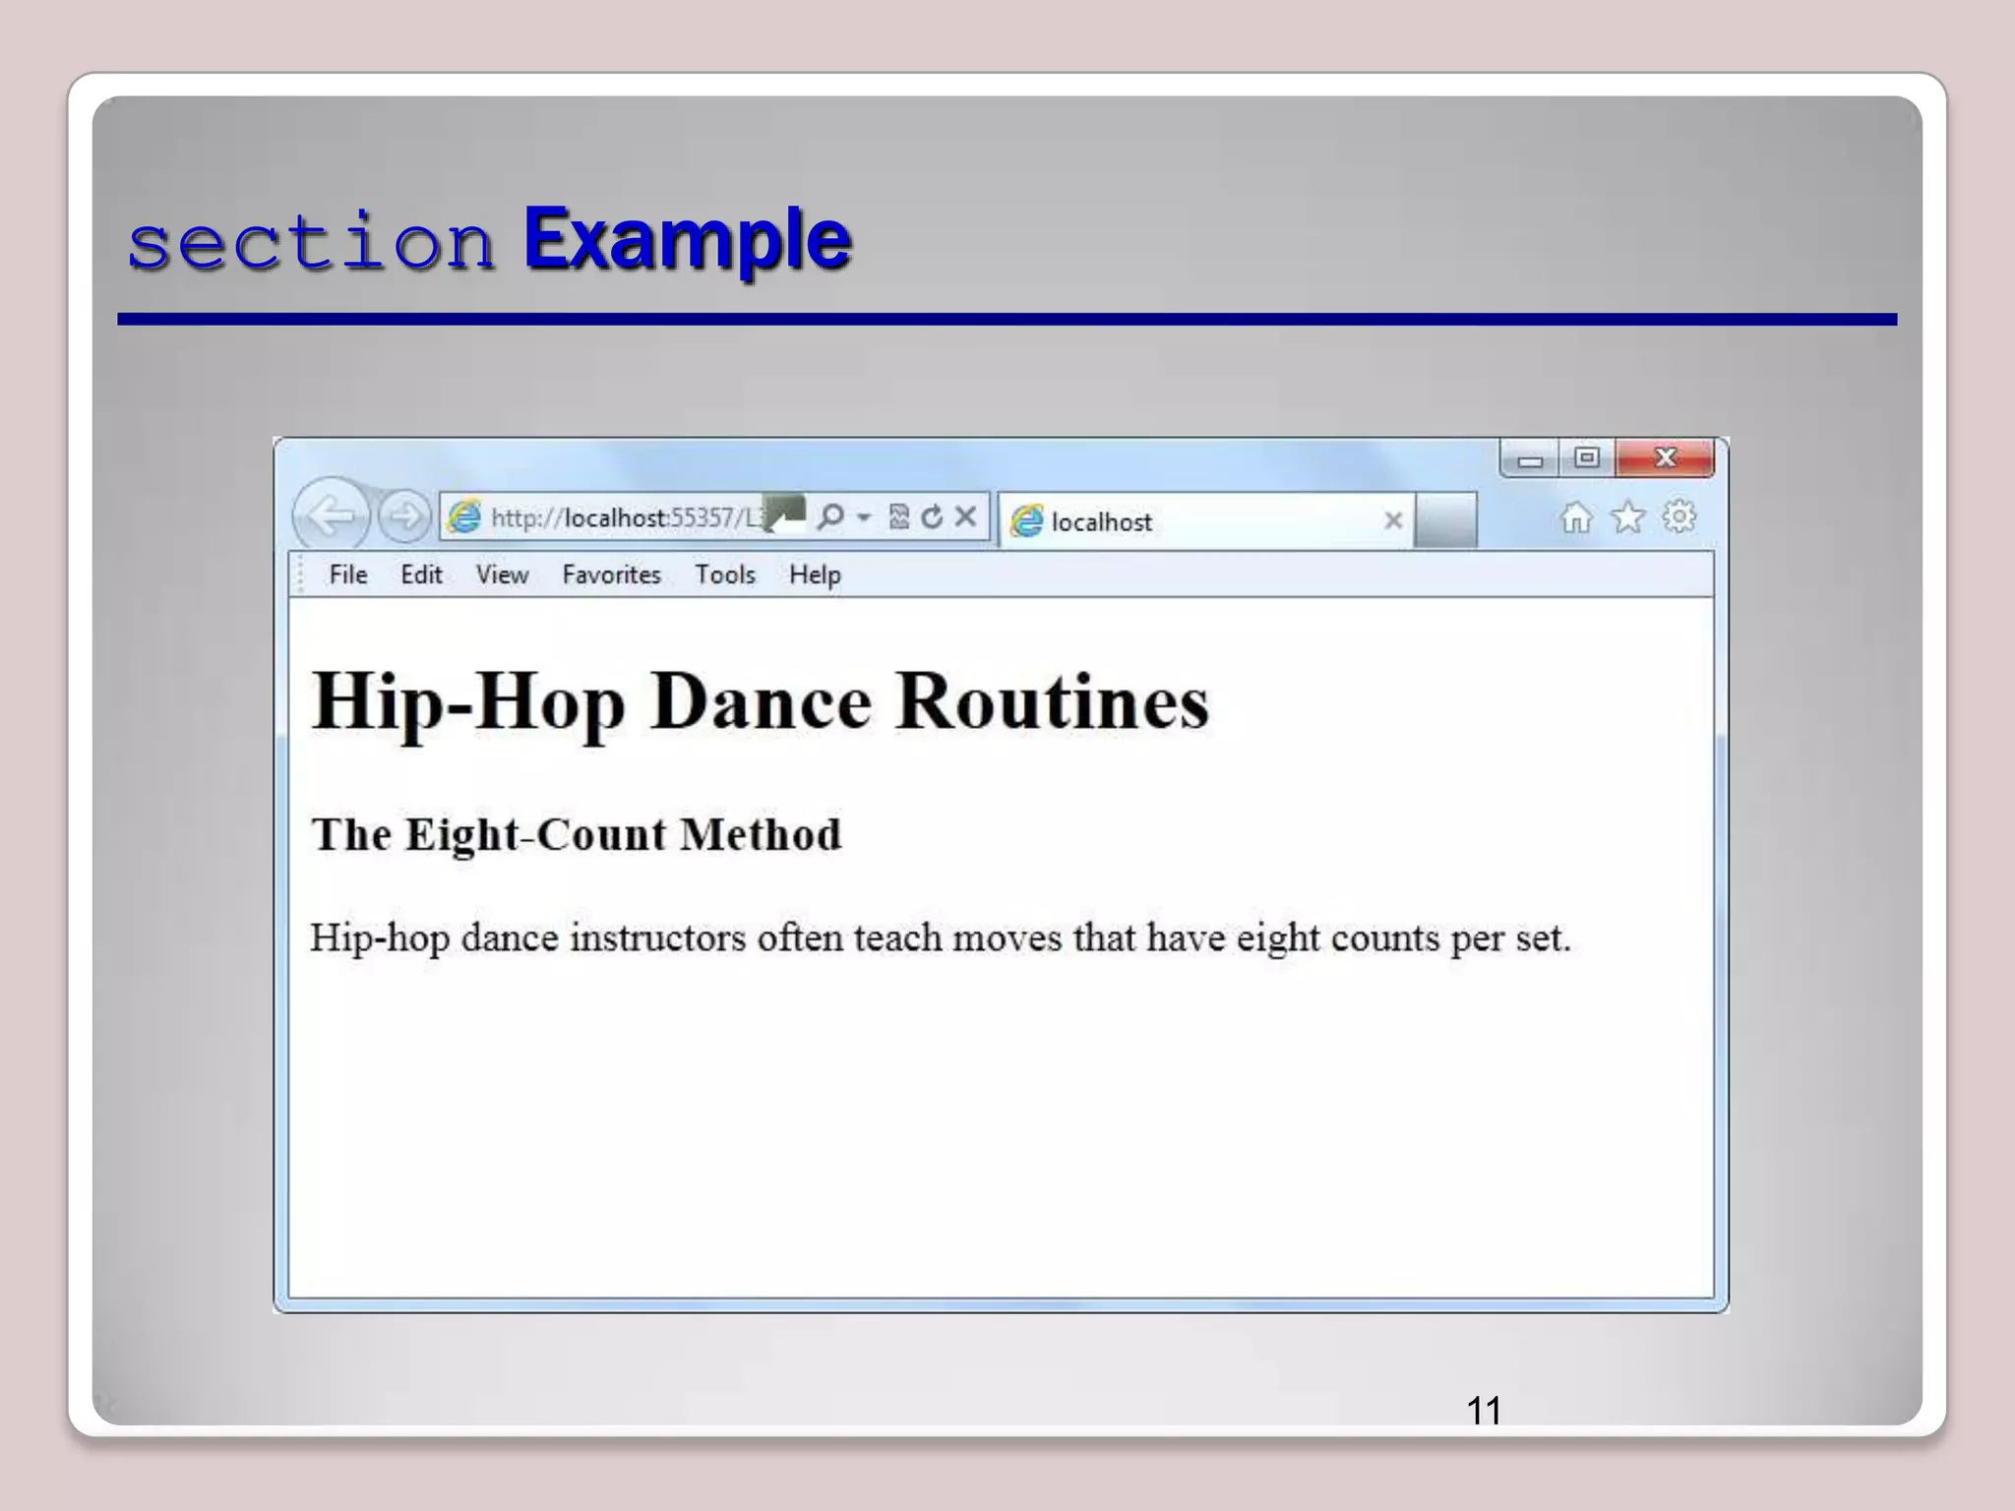This screenshot has height=1511, width=2015.
Task: Open the Edit menu
Action: [x=421, y=574]
